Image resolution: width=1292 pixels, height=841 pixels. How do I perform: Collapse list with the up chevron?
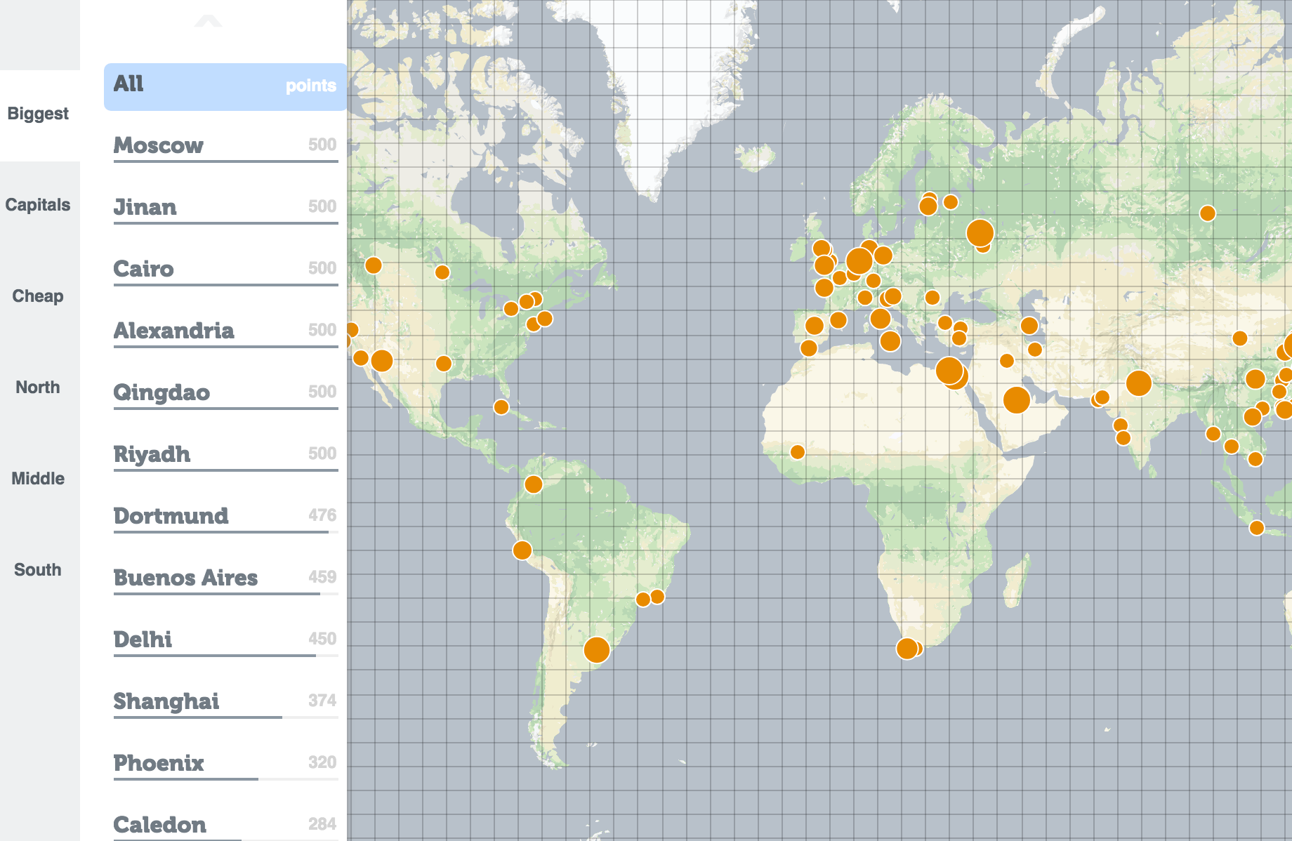point(208,21)
